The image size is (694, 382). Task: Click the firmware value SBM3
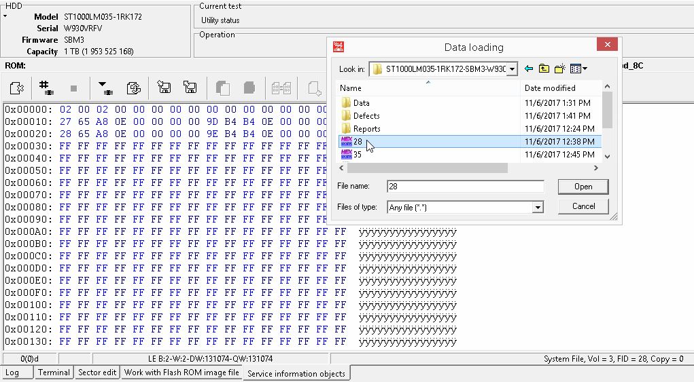coord(74,40)
